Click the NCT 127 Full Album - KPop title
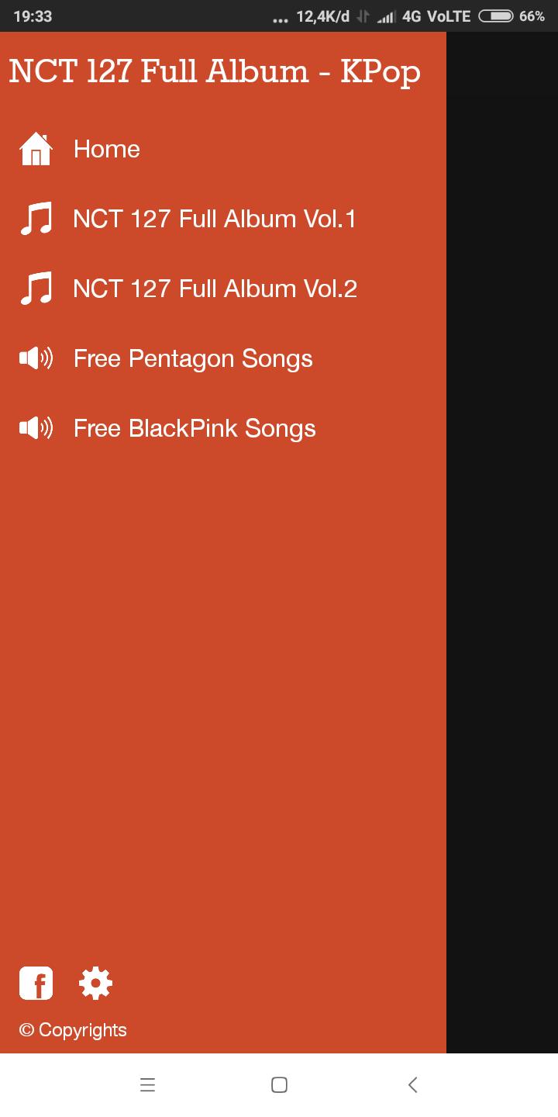The image size is (558, 1117). tap(215, 71)
